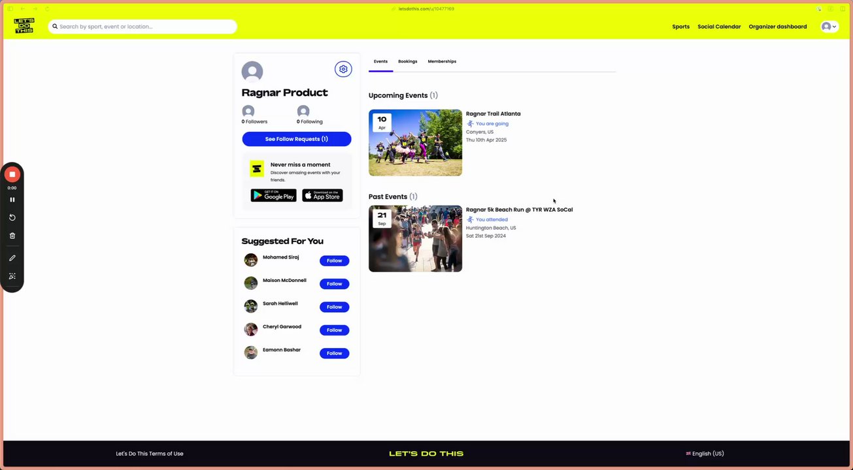Open Ragnar 5k Beach Run @ TYR WZA SoCal title
This screenshot has width=853, height=470.
519,210
